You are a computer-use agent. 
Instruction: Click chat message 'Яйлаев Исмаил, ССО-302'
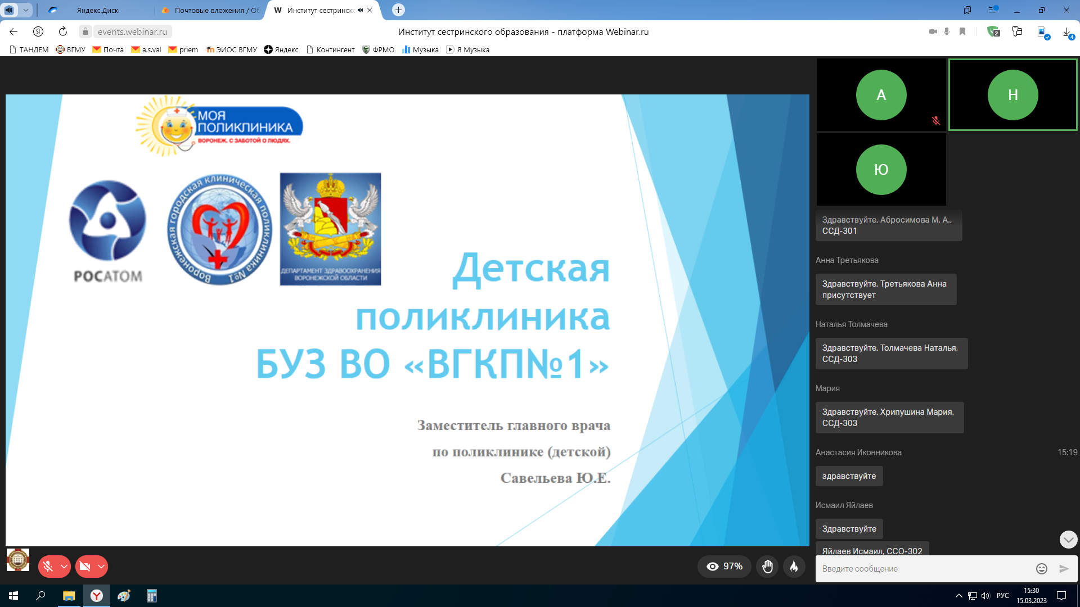click(872, 550)
